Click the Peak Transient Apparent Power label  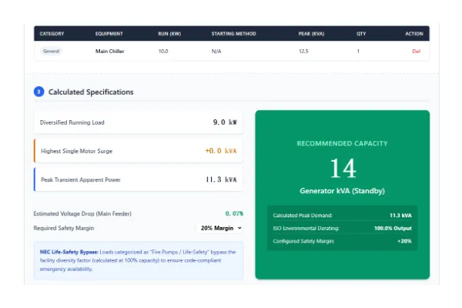click(80, 179)
